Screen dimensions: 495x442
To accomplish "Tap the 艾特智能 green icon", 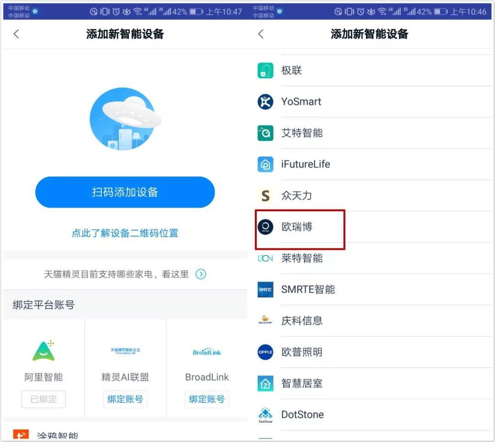I will (x=265, y=133).
